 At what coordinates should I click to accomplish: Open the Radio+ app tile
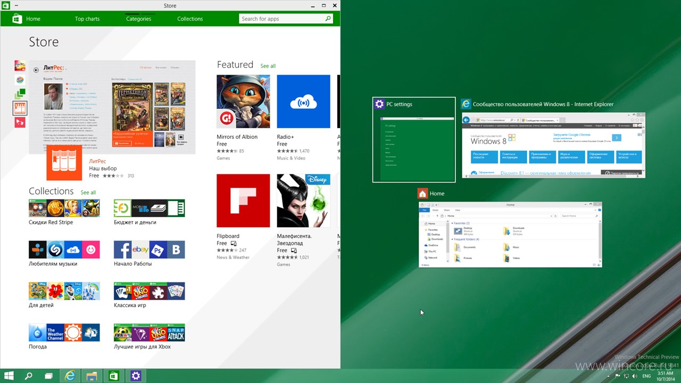click(303, 101)
